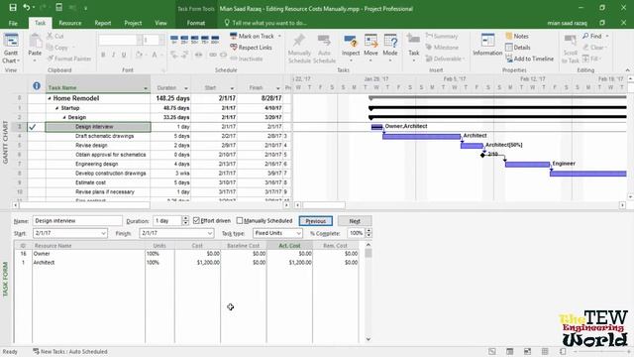Image resolution: width=634 pixels, height=357 pixels.
Task: Click Mark on Track icon
Action: click(x=234, y=36)
